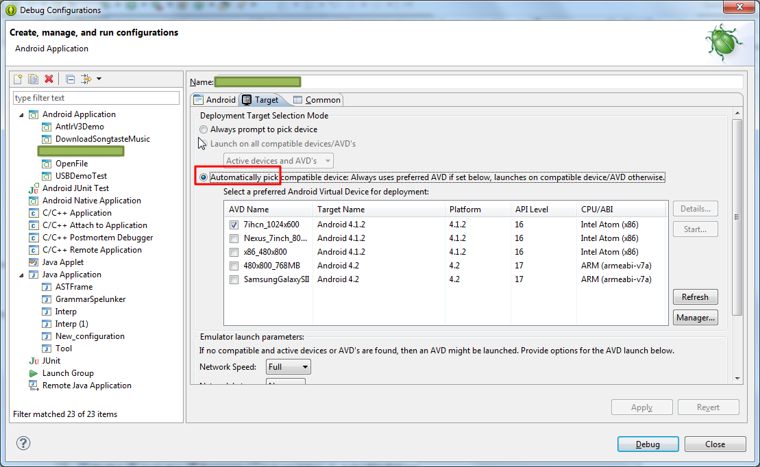Open the Network Speed dropdown
This screenshot has height=467, width=760.
[x=289, y=367]
